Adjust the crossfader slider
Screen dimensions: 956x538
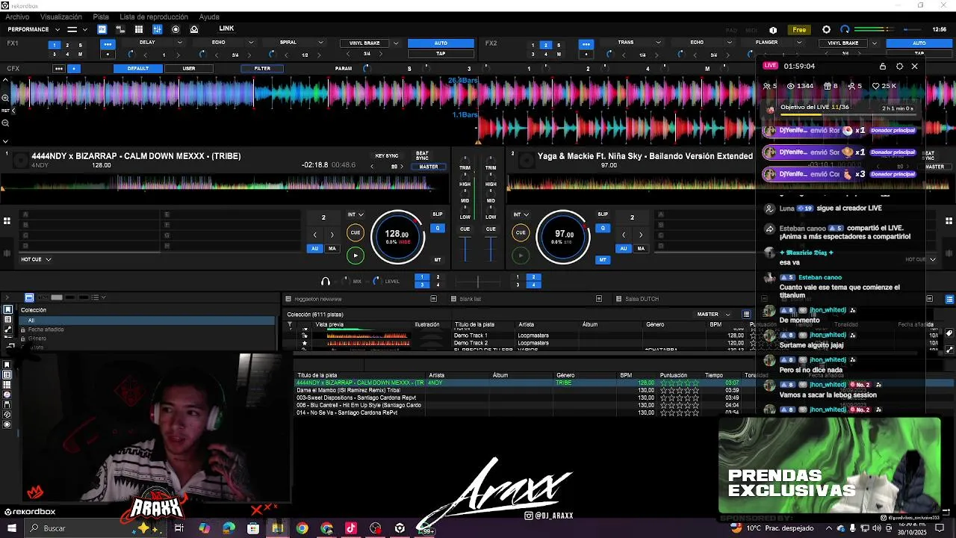pyautogui.click(x=478, y=282)
